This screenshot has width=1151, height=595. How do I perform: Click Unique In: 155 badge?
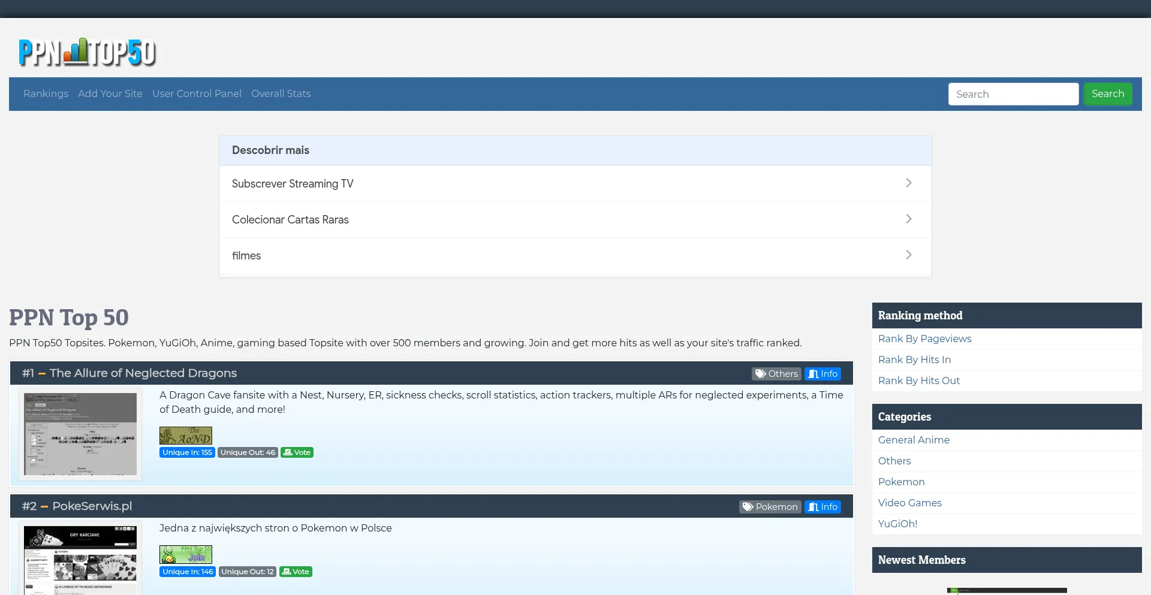[187, 452]
